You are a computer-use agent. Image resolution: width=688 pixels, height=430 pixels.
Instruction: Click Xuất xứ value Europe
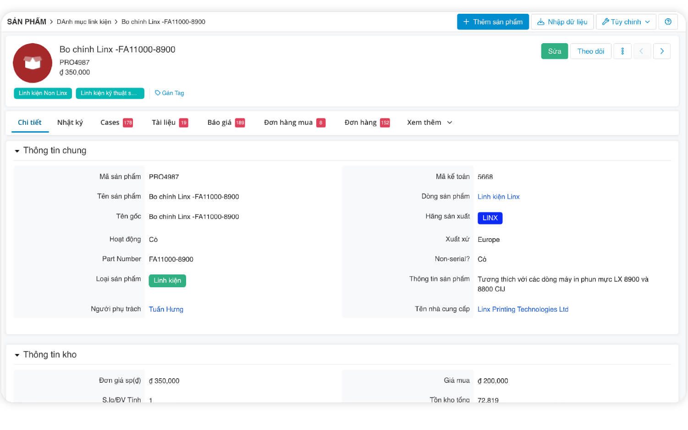(x=489, y=240)
